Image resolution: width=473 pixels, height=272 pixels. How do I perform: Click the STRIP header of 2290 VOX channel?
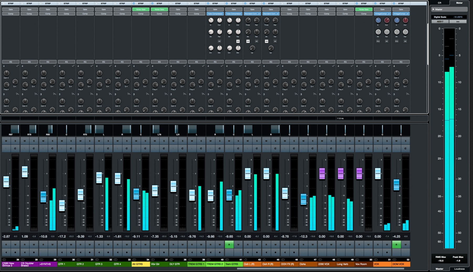coord(327,3)
